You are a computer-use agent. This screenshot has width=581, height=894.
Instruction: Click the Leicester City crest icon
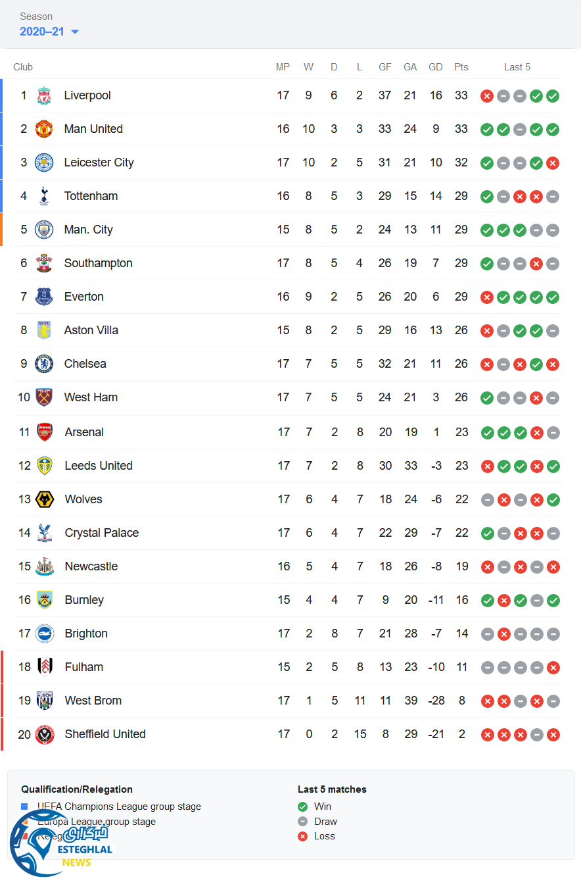click(x=44, y=163)
